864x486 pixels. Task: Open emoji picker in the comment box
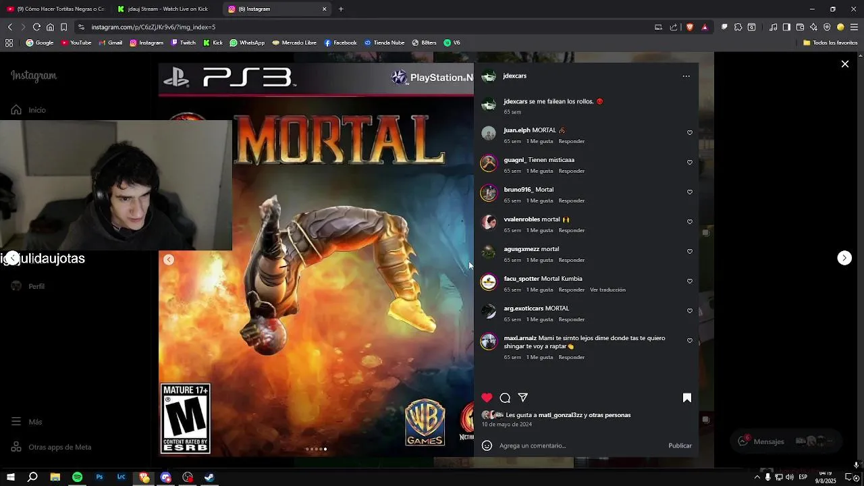(x=487, y=446)
